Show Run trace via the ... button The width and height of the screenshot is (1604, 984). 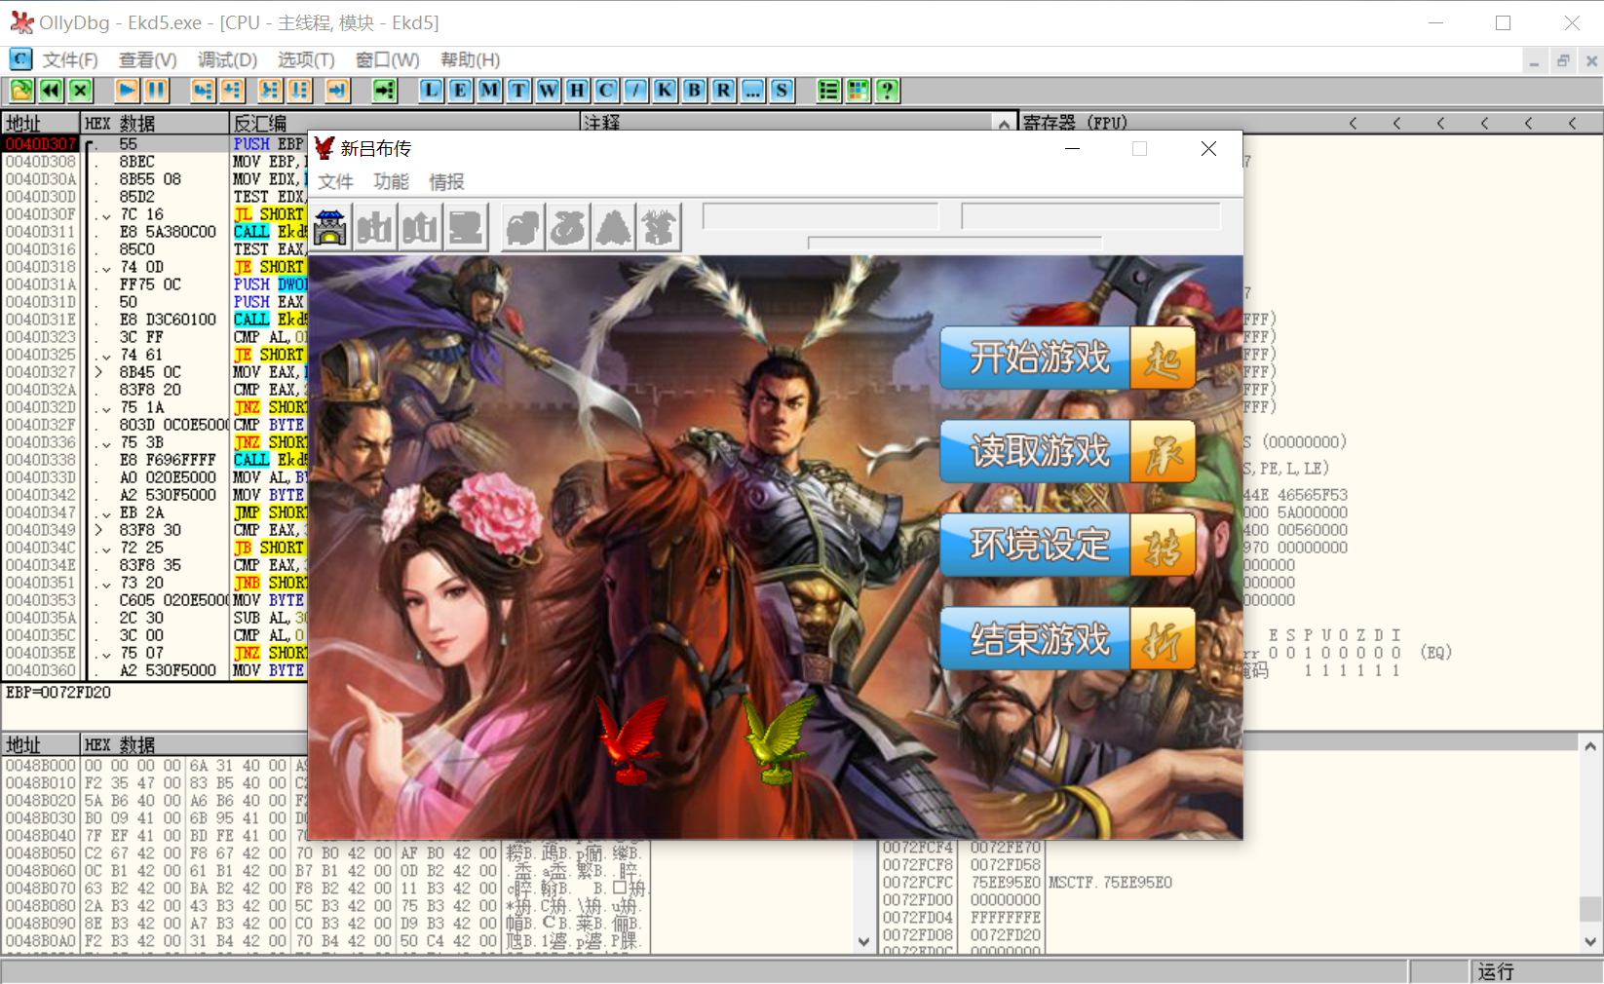click(752, 91)
